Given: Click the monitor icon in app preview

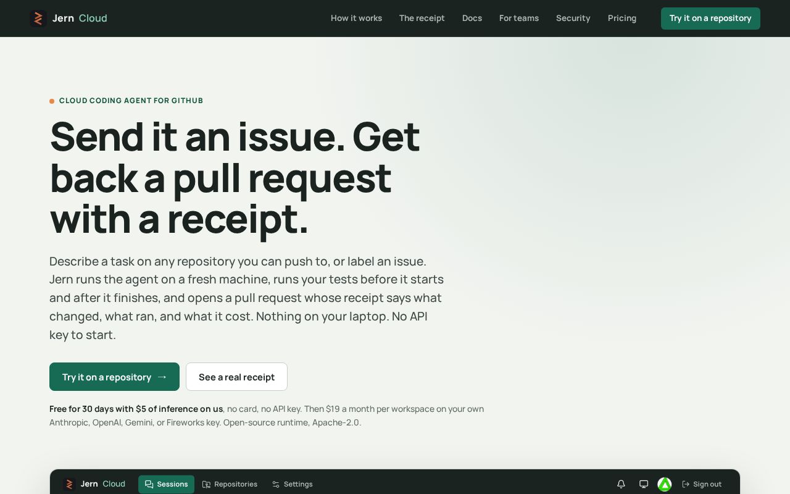Looking at the screenshot, I should (x=644, y=484).
